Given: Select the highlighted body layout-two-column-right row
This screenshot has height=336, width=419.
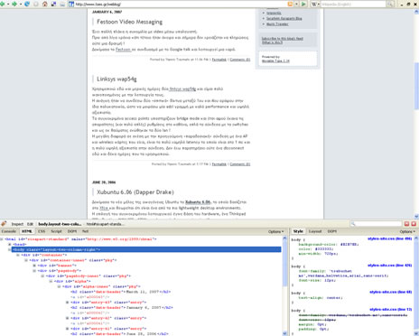Looking at the screenshot, I should 146,249.
